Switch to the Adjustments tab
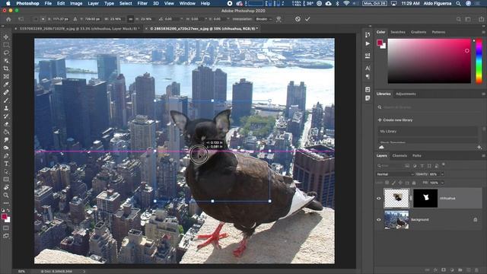Image resolution: width=487 pixels, height=274 pixels. coord(406,94)
